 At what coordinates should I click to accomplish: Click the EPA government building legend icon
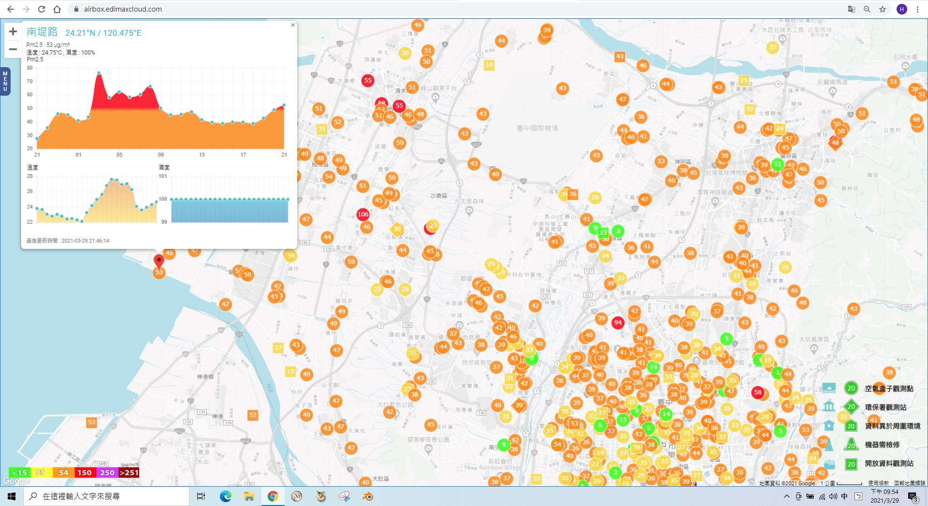[x=829, y=406]
